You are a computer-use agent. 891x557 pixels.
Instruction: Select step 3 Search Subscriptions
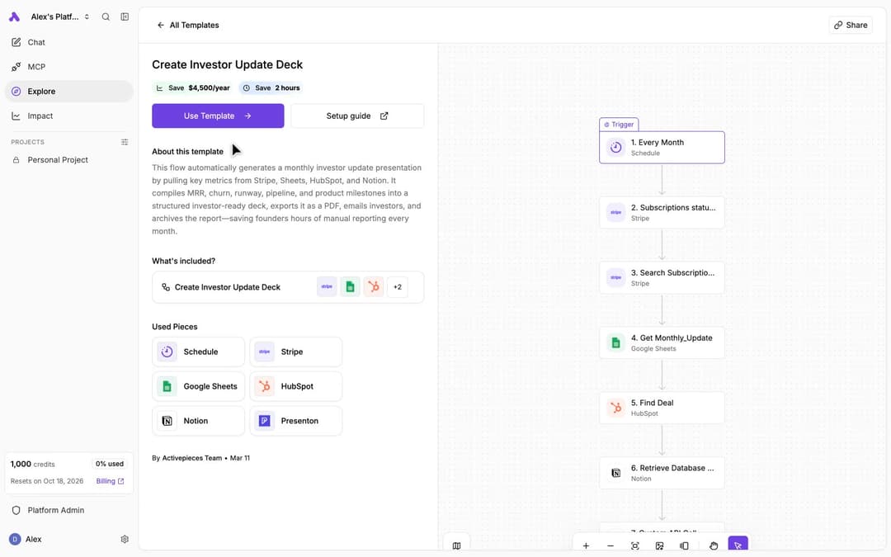pos(662,277)
